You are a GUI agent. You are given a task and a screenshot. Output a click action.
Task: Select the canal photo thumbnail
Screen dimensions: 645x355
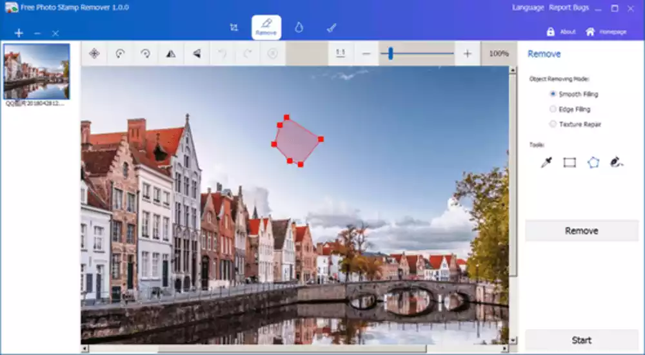[x=37, y=72]
